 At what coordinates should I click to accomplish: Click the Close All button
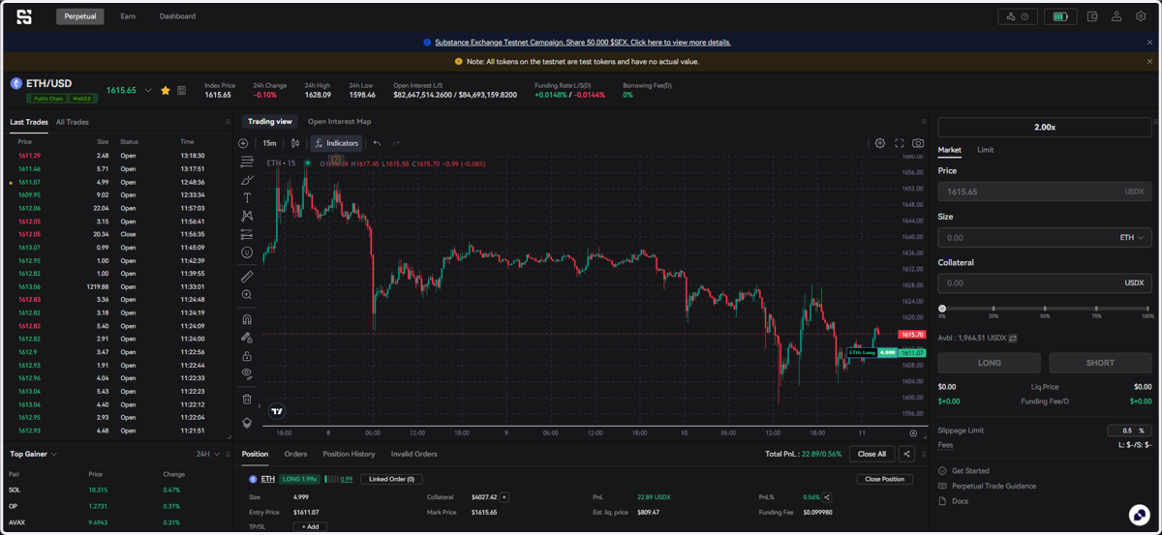click(871, 454)
